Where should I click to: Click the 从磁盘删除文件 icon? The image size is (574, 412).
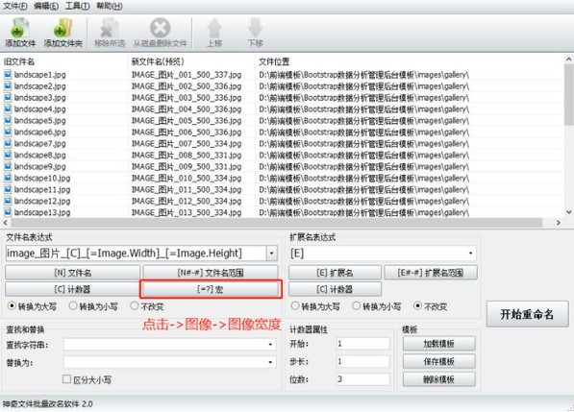pyautogui.click(x=160, y=28)
